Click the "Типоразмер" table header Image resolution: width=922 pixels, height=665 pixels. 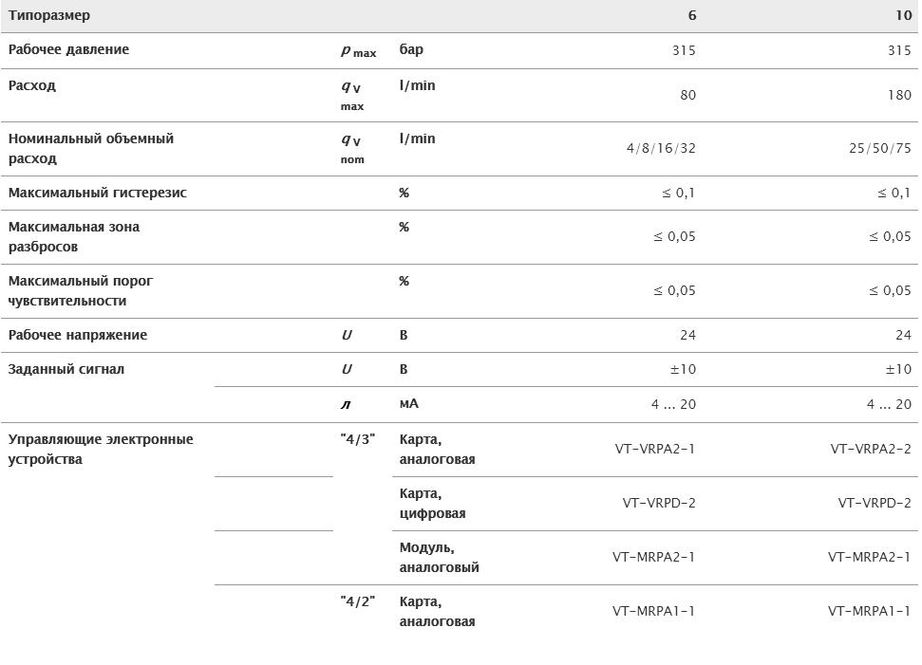[49, 16]
